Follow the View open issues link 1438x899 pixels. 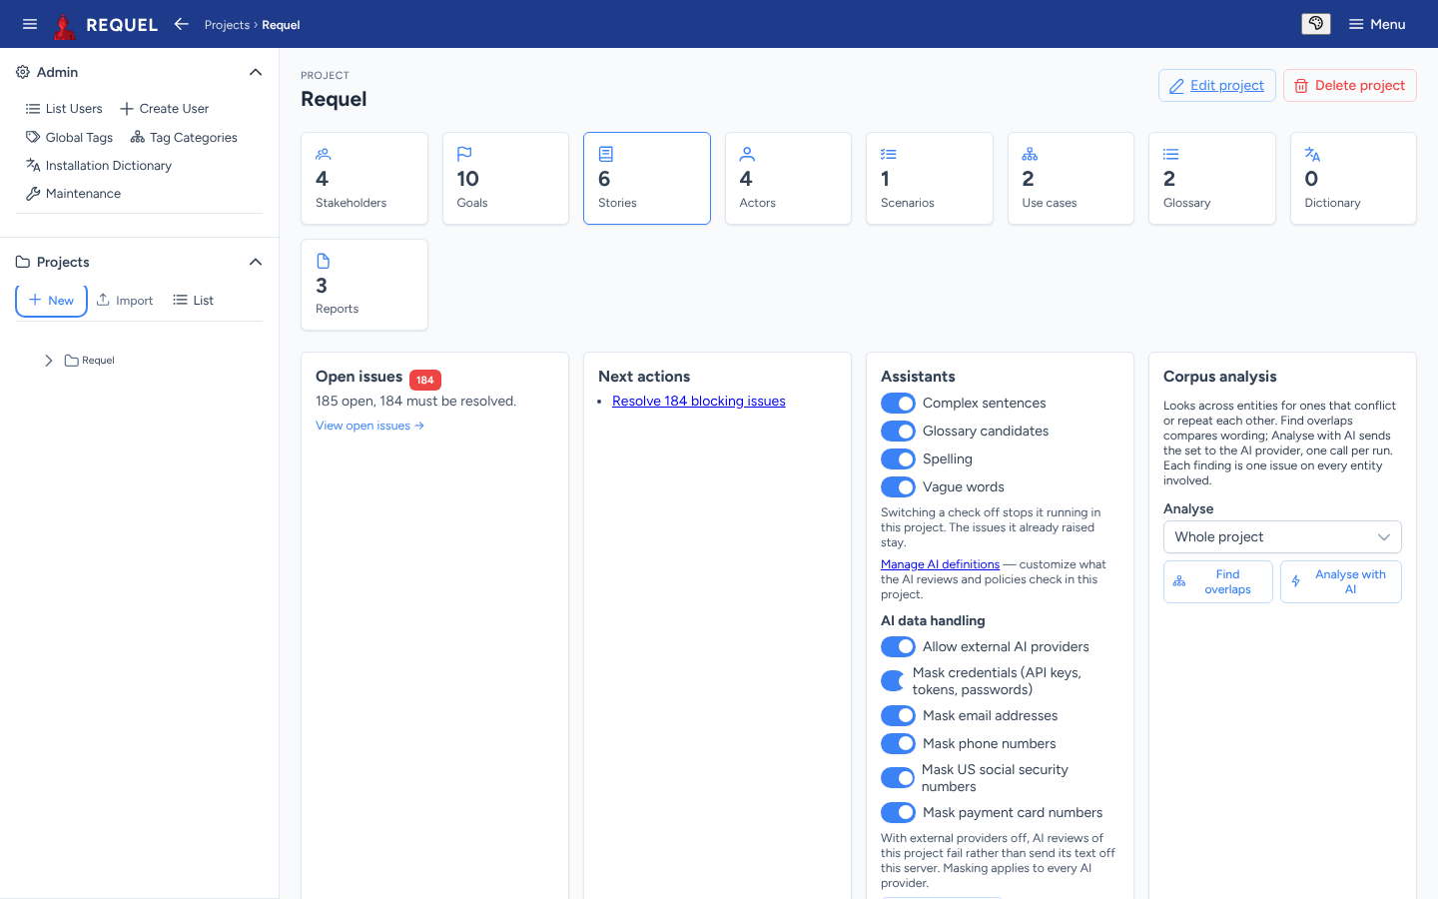[x=369, y=426]
